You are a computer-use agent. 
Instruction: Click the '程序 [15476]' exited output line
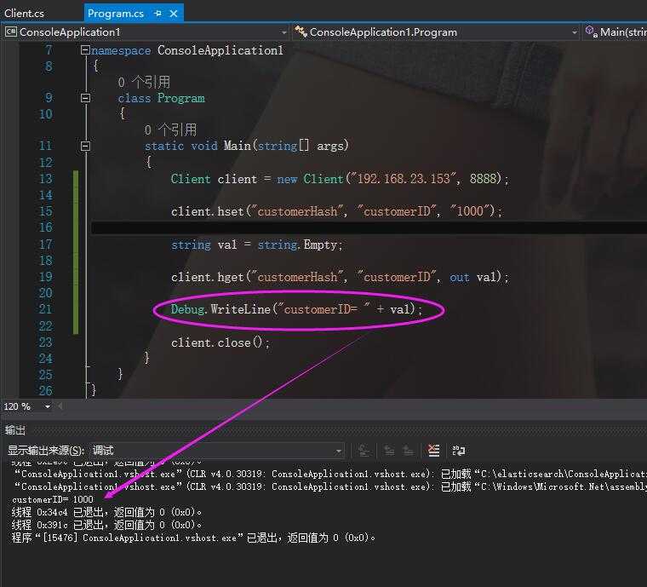pyautogui.click(x=193, y=538)
